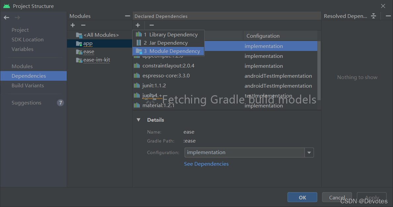Click androidTestImplementation for espresso-core row
The width and height of the screenshot is (393, 207).
click(278, 76)
